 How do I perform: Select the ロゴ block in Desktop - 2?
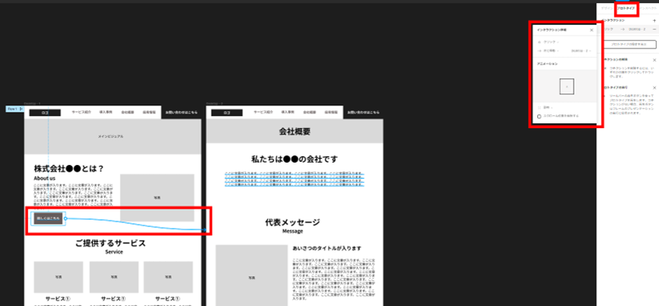[227, 113]
